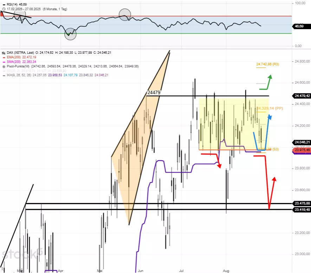Click the magenta SMA(200) color marker

tap(4, 62)
